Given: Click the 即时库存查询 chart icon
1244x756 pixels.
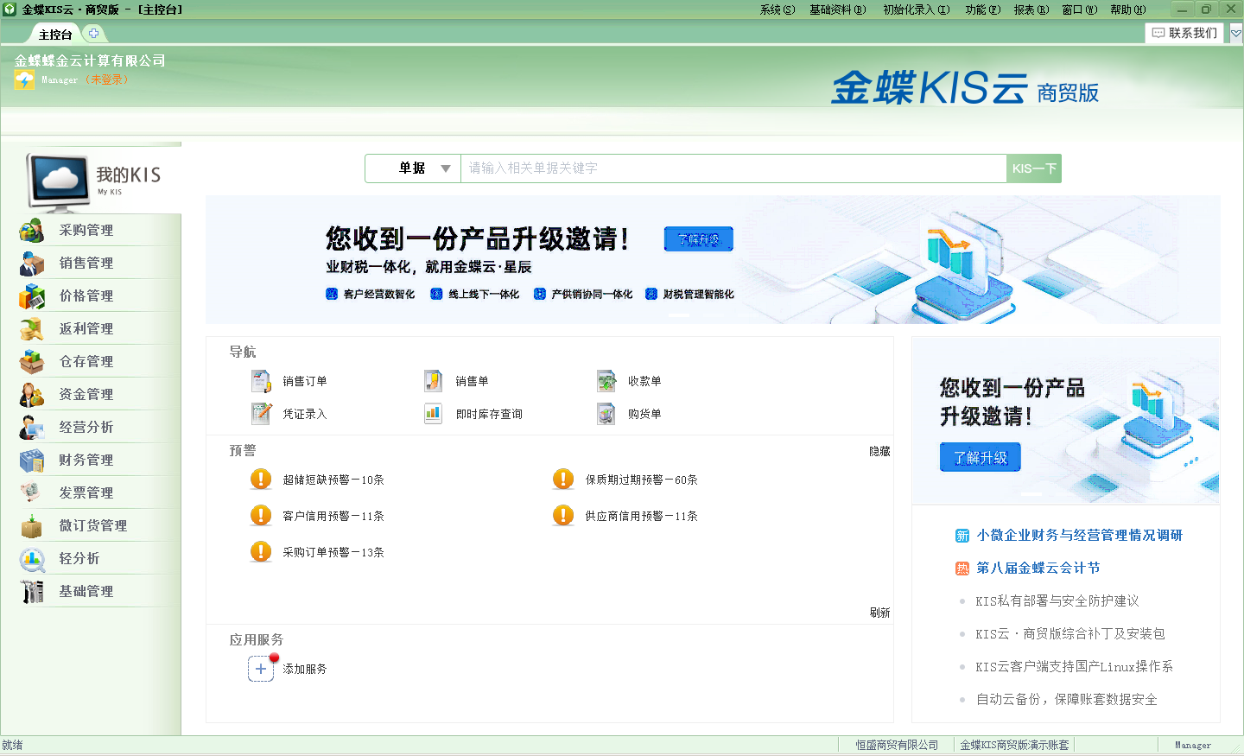Looking at the screenshot, I should click(434, 414).
